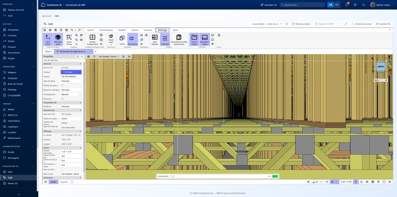Expand the Centre property row
The height and width of the screenshot is (197, 397).
pyautogui.click(x=44, y=135)
